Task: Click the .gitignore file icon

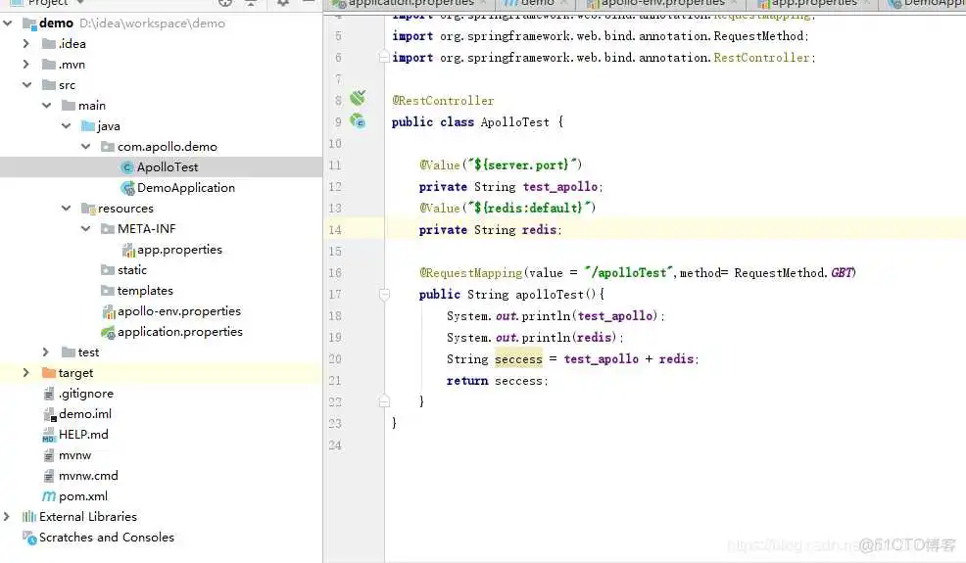Action: (x=49, y=394)
